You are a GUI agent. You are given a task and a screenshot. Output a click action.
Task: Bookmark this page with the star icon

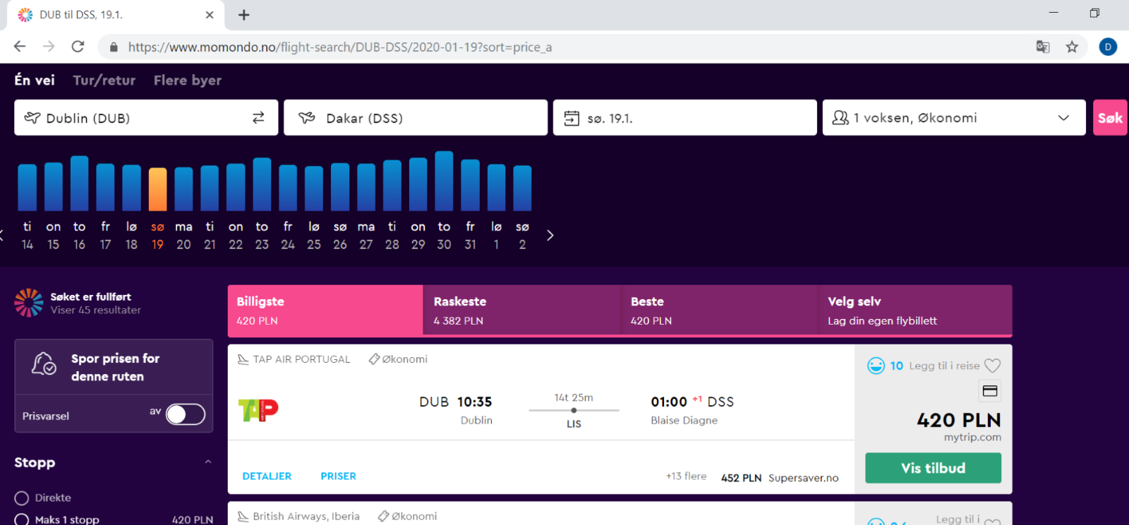[x=1072, y=47]
